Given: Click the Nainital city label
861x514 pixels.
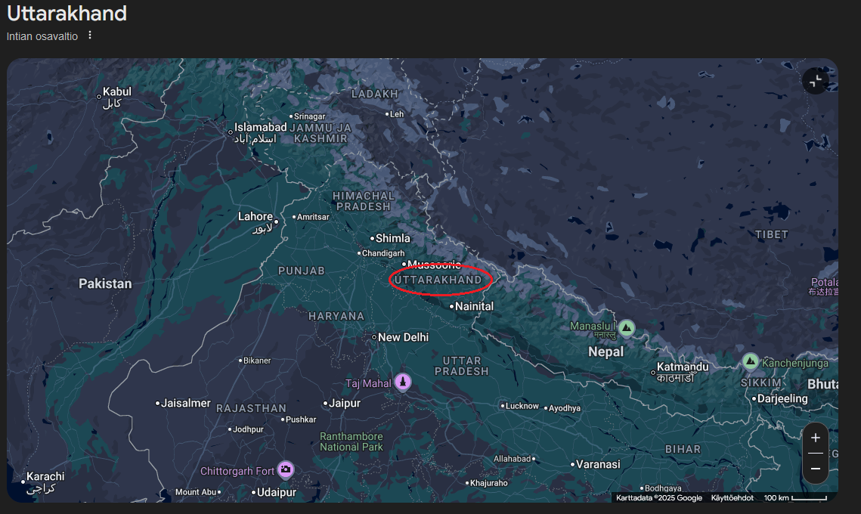Looking at the screenshot, I should (x=474, y=306).
